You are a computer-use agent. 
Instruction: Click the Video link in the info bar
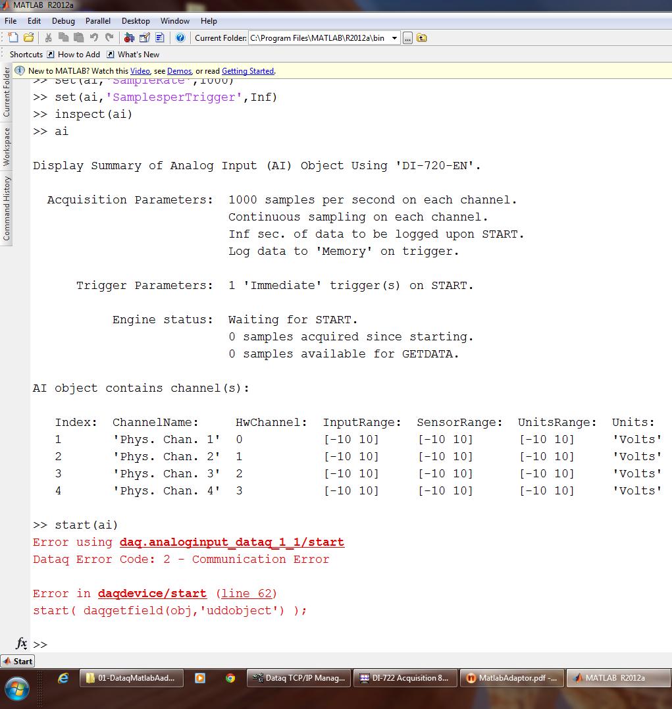[x=140, y=71]
